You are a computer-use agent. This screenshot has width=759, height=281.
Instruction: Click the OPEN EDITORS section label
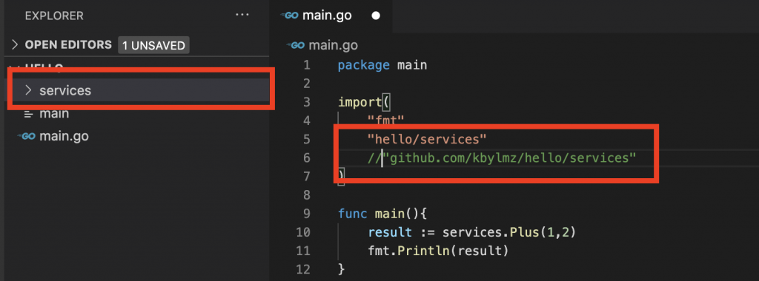tap(68, 45)
